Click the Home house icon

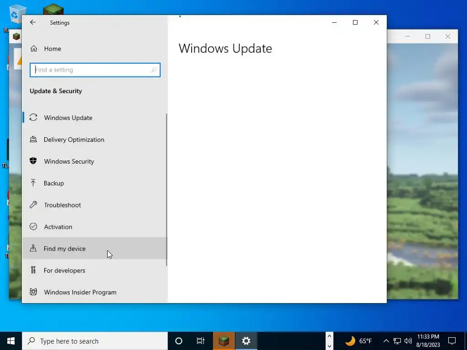[x=34, y=48]
